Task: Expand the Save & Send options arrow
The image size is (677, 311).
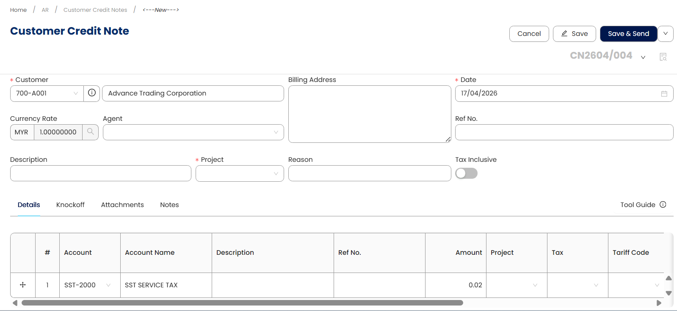Action: 665,34
